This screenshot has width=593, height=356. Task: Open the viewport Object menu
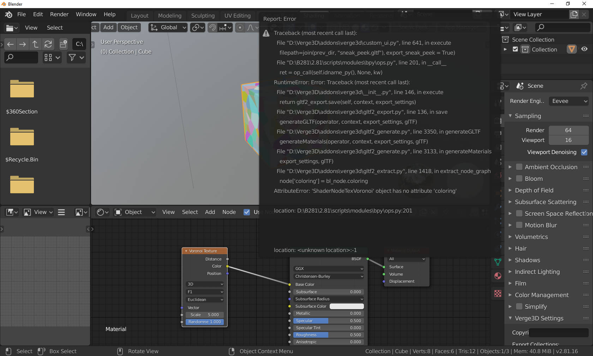click(129, 27)
